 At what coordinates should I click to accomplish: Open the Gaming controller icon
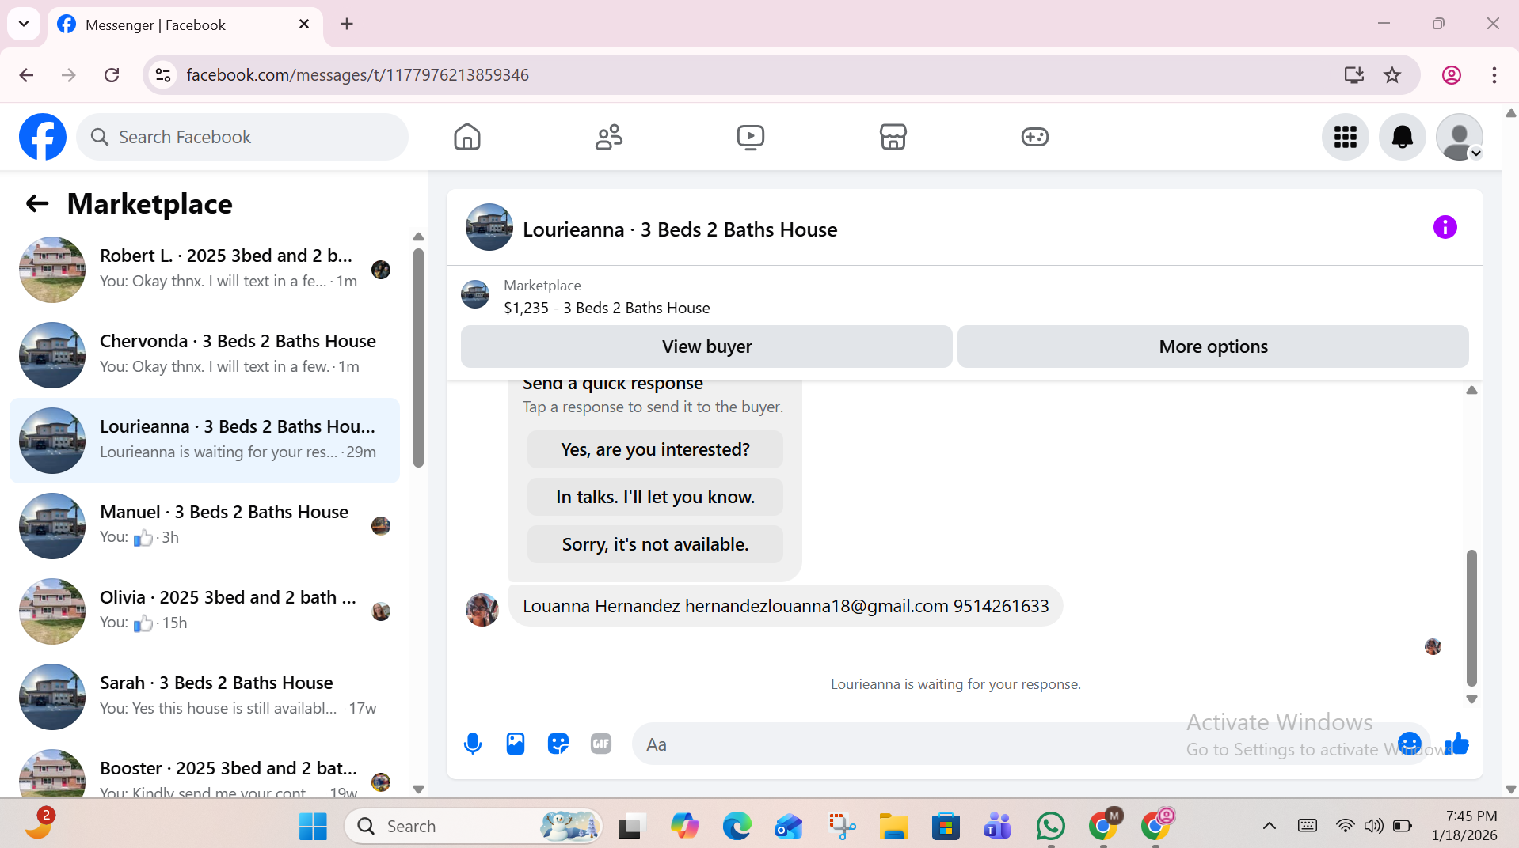pyautogui.click(x=1035, y=137)
